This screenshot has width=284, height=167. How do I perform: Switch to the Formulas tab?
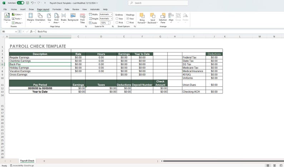57,9
